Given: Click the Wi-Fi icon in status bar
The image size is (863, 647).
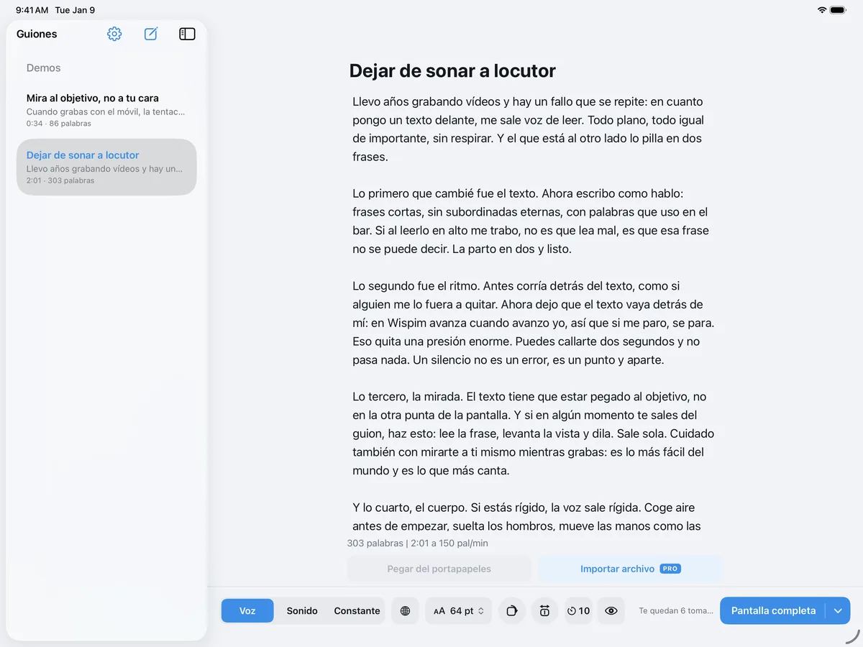Looking at the screenshot, I should [x=822, y=10].
